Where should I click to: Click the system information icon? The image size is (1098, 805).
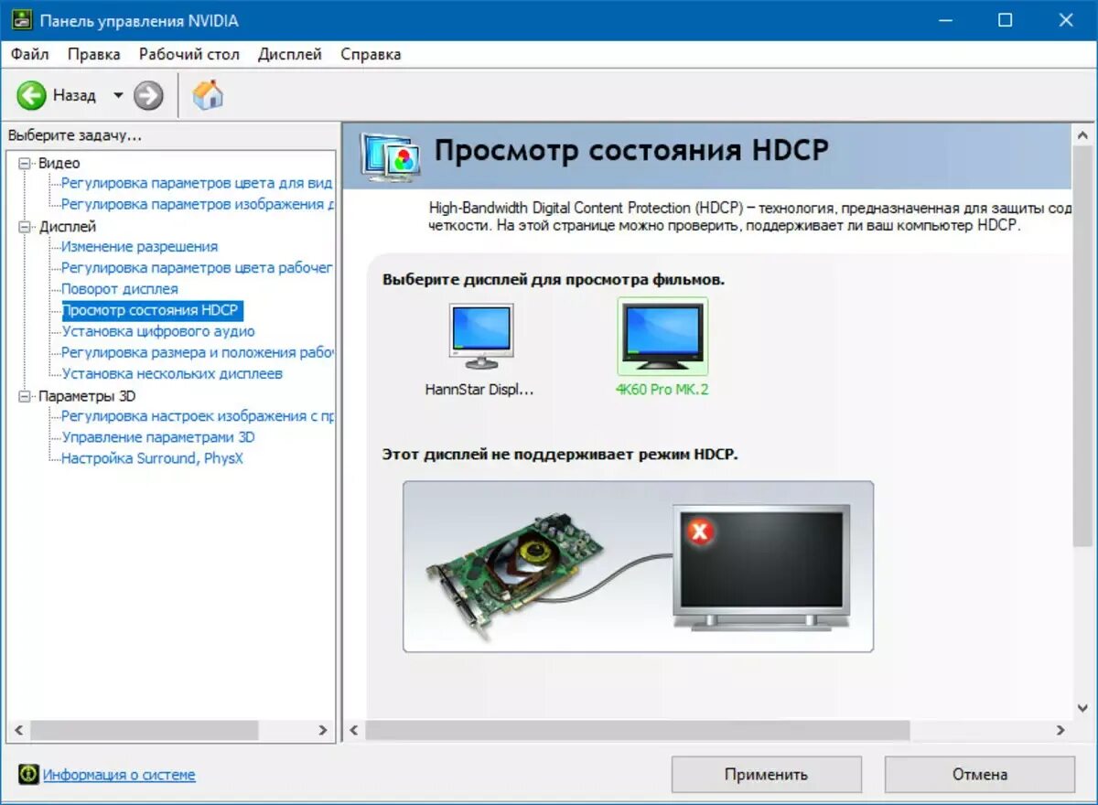click(28, 775)
